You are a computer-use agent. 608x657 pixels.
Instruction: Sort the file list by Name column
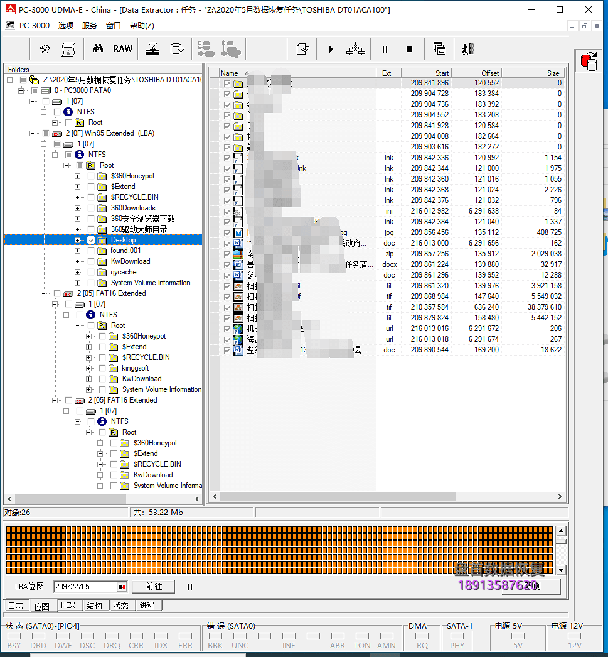(x=297, y=73)
